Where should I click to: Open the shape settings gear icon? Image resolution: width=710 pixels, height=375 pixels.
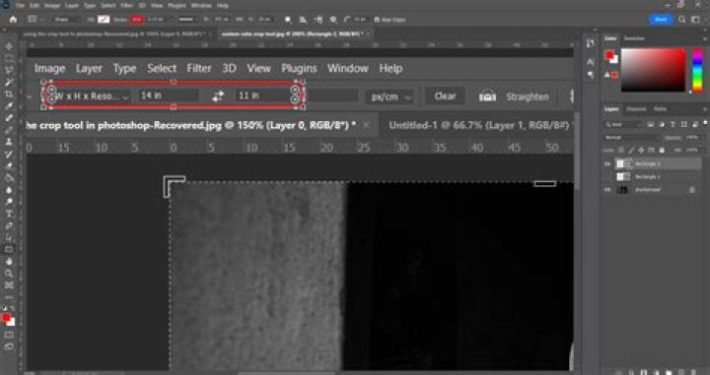click(x=333, y=20)
